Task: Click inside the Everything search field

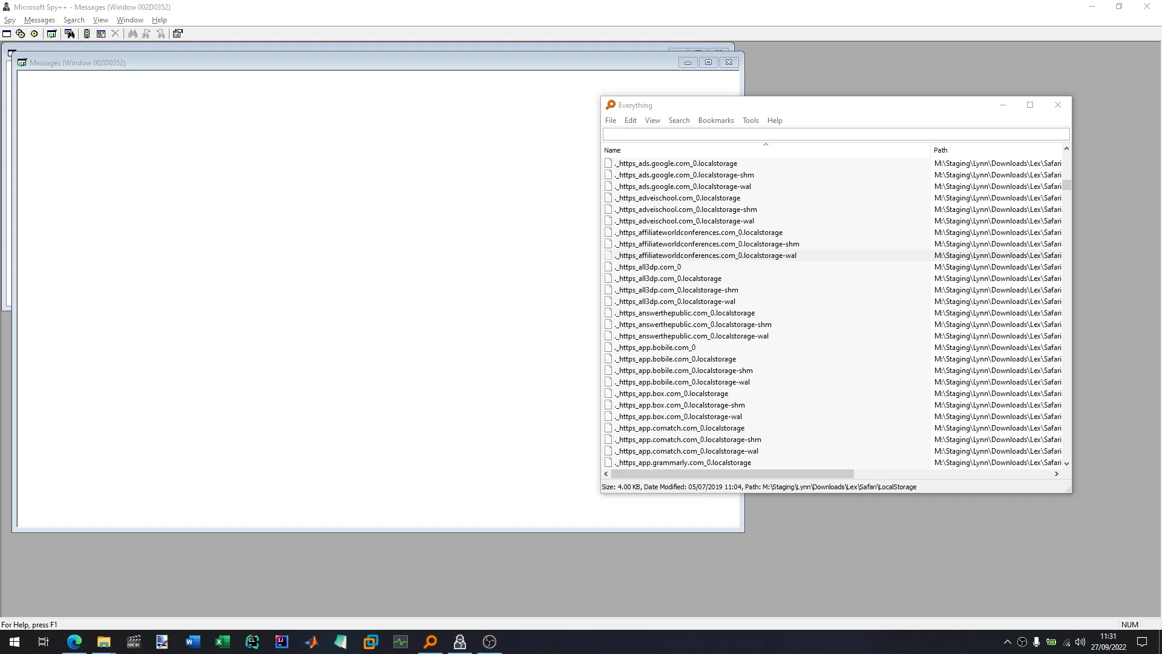Action: click(x=835, y=134)
